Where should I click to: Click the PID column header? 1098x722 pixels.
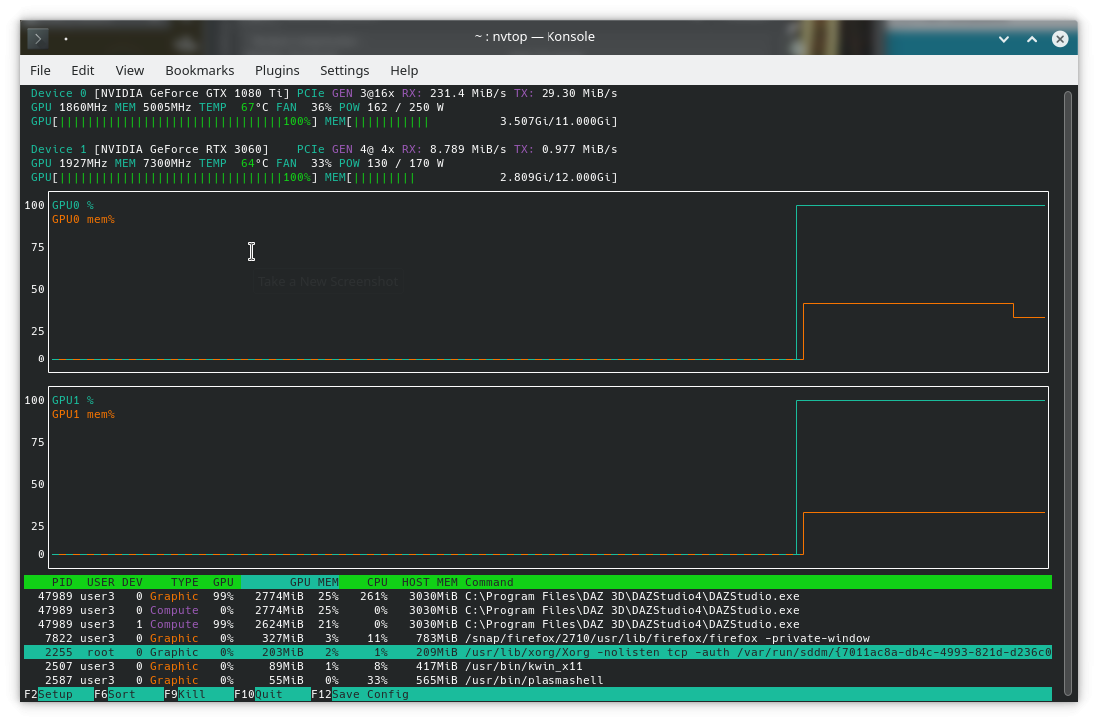point(62,582)
